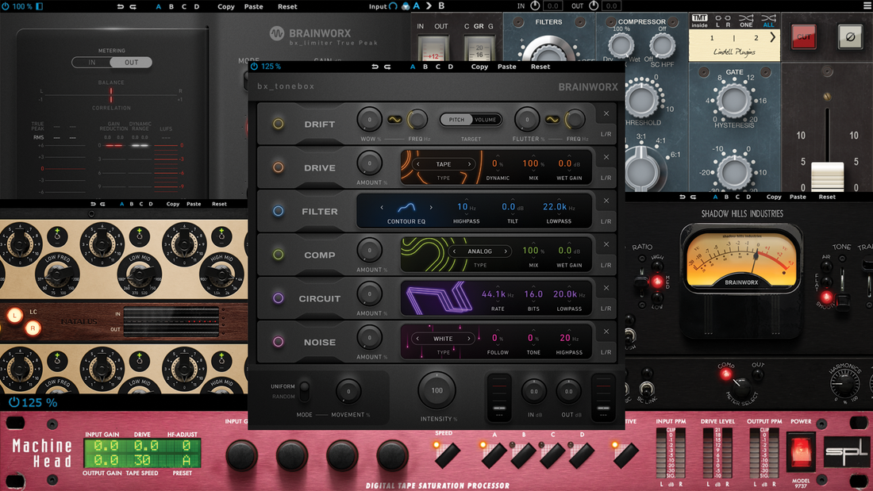Click the TMT inside icon on Lindell panel
Screen dimensions: 873x491
pos(700,18)
